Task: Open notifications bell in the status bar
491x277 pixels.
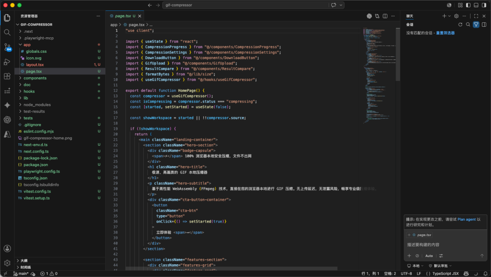Action: click(x=486, y=273)
